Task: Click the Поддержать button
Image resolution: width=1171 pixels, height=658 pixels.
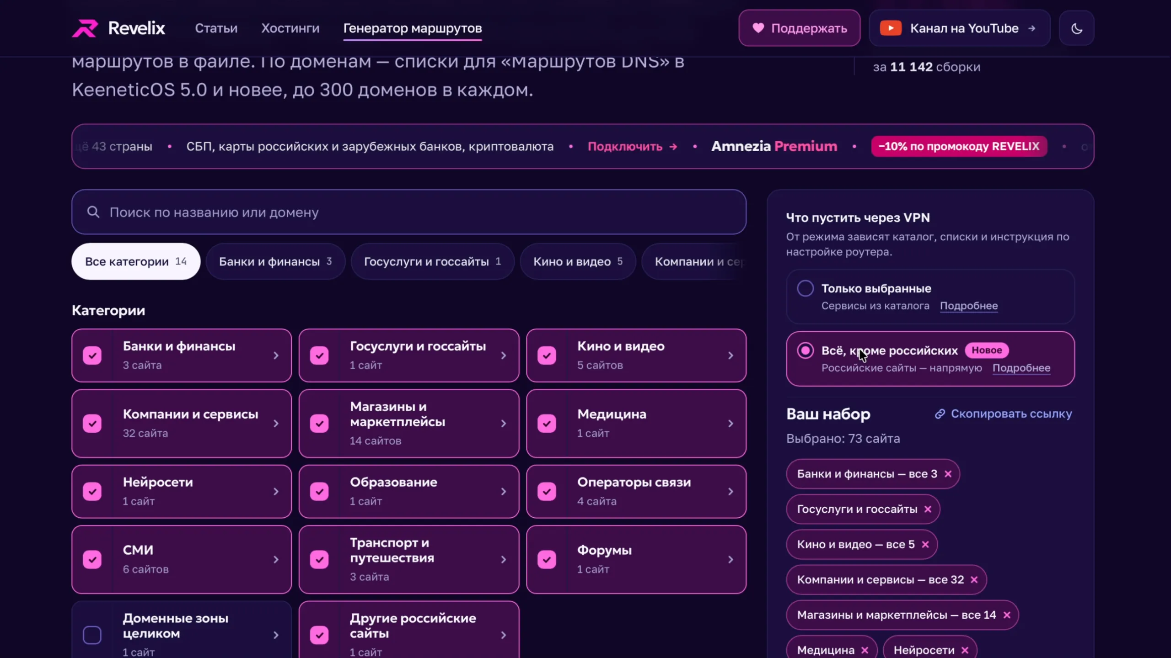Action: coord(799,28)
